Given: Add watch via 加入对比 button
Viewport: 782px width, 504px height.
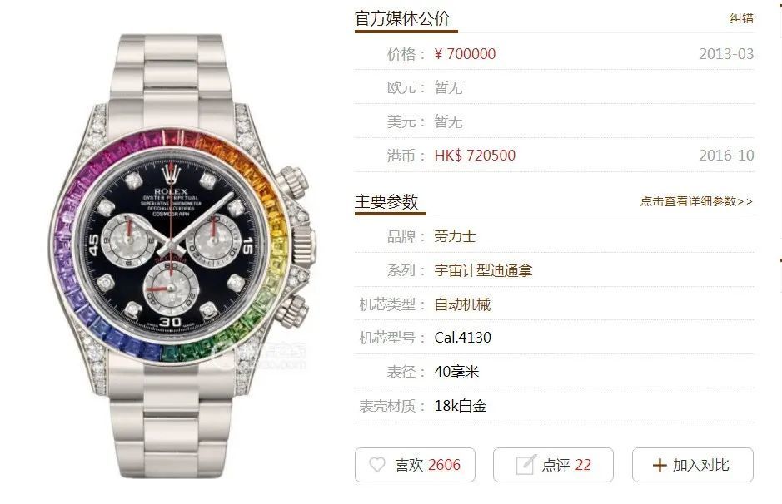Looking at the screenshot, I should pos(693,465).
